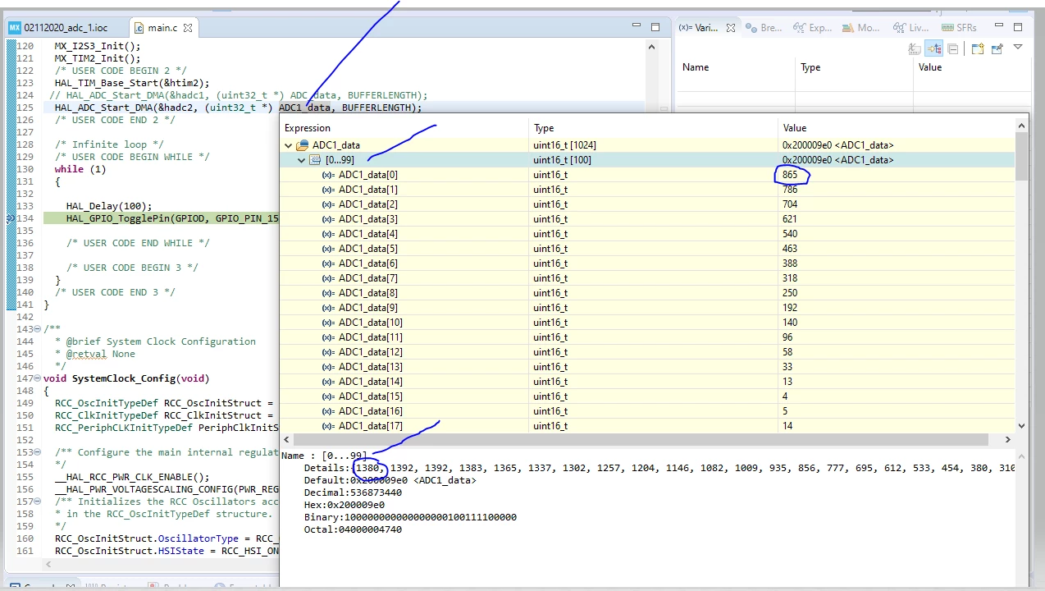This screenshot has height=591, width=1045.
Task: Collapse the ADC1_data expression tree
Action: 289,145
